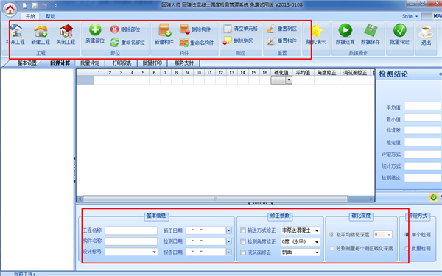
Task: Click the 角度修正 column header
Action: tap(326, 73)
